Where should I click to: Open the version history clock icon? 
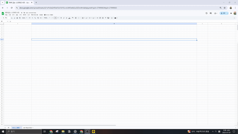[206, 13]
